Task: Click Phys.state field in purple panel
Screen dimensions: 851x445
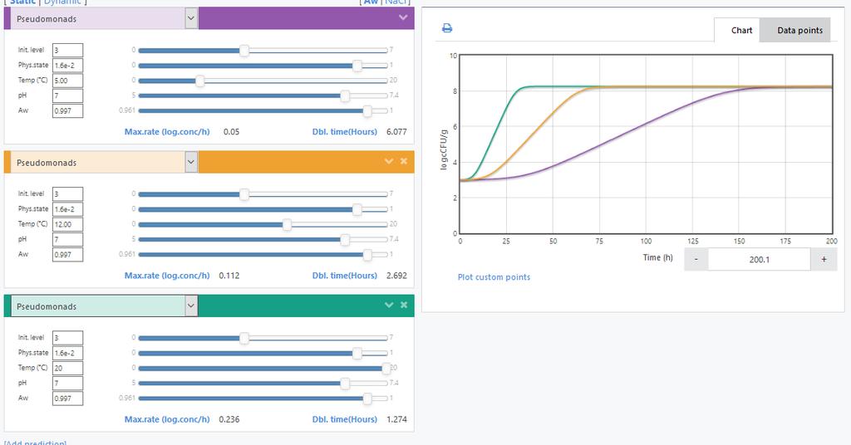Action: coord(68,65)
